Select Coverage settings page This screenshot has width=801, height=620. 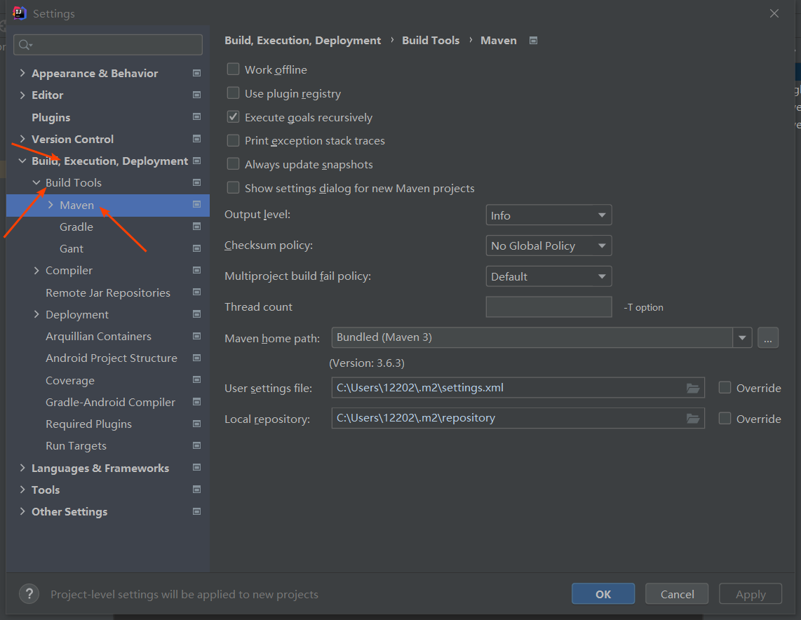pyautogui.click(x=70, y=380)
